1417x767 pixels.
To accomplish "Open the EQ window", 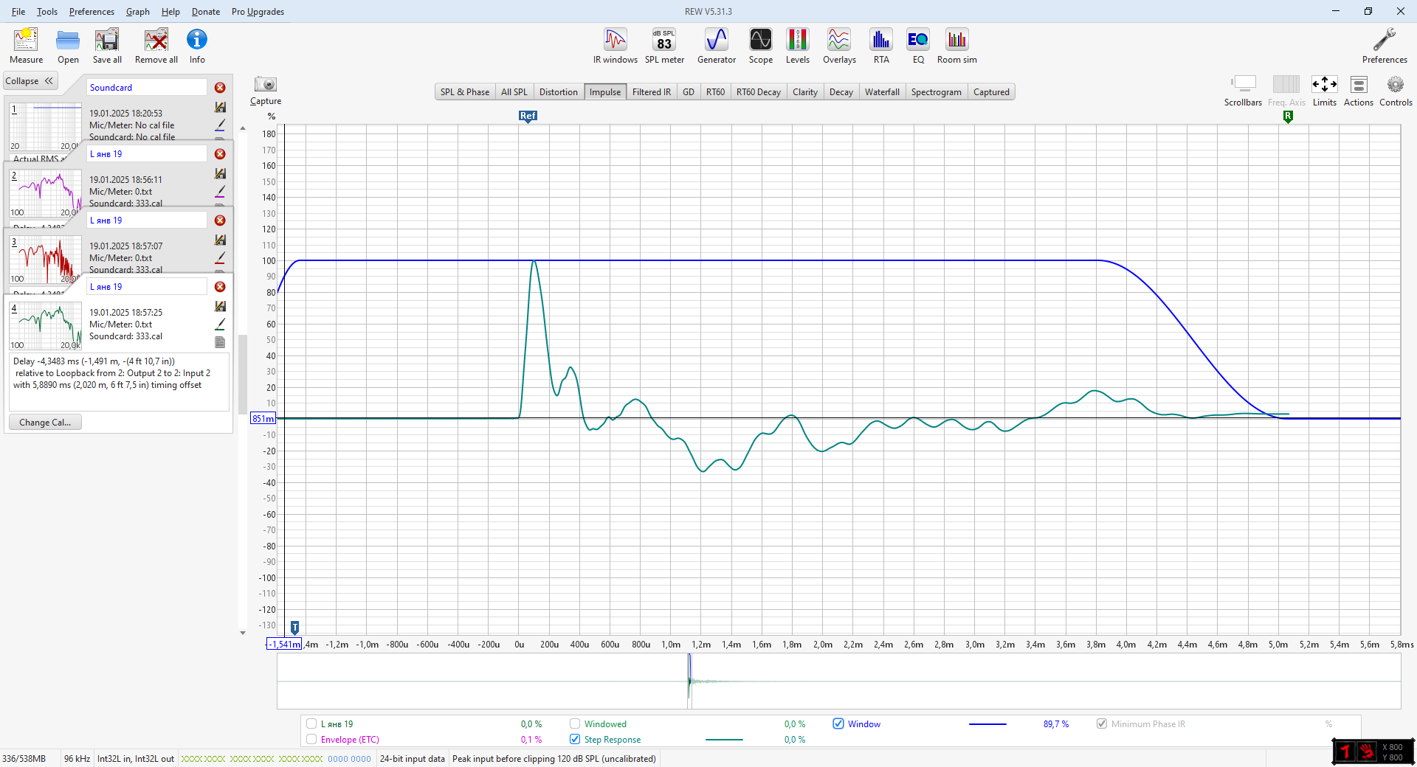I will pos(918,46).
